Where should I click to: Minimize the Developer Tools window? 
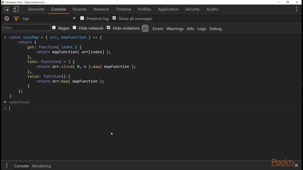tap(278, 2)
